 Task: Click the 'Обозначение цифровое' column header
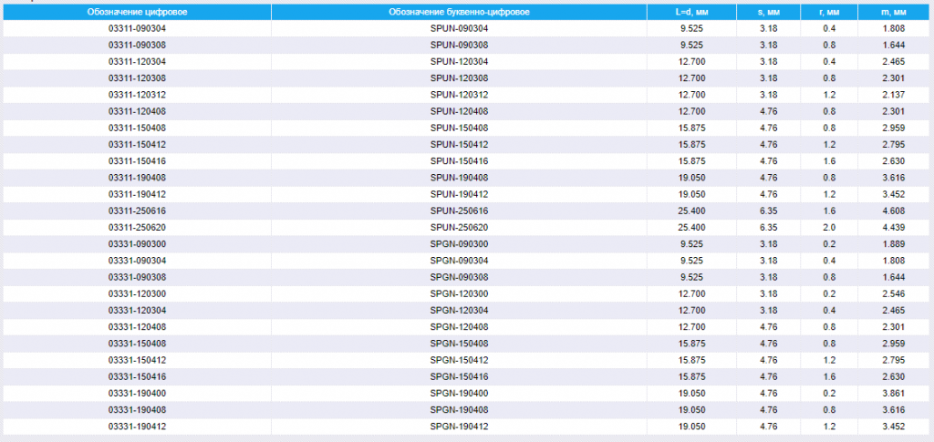pos(137,12)
